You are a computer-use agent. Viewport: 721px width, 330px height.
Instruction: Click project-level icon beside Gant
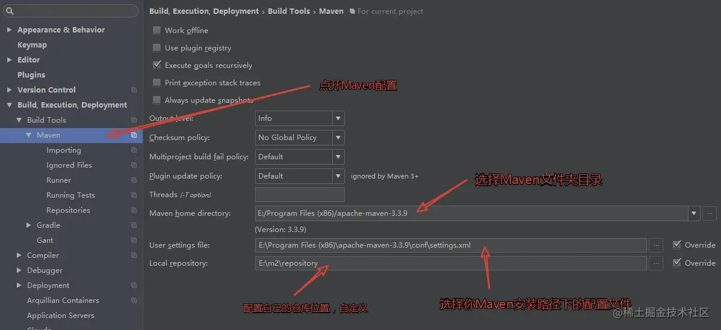pyautogui.click(x=134, y=240)
